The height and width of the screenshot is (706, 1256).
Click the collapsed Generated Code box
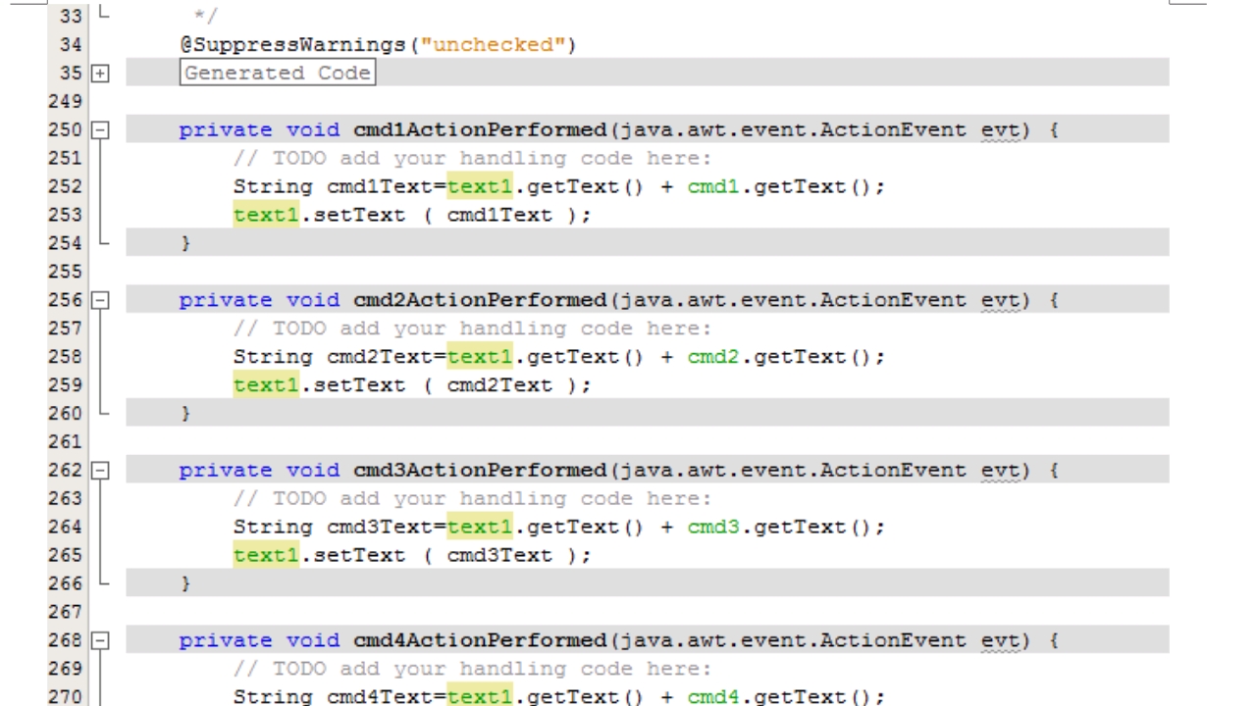click(278, 73)
